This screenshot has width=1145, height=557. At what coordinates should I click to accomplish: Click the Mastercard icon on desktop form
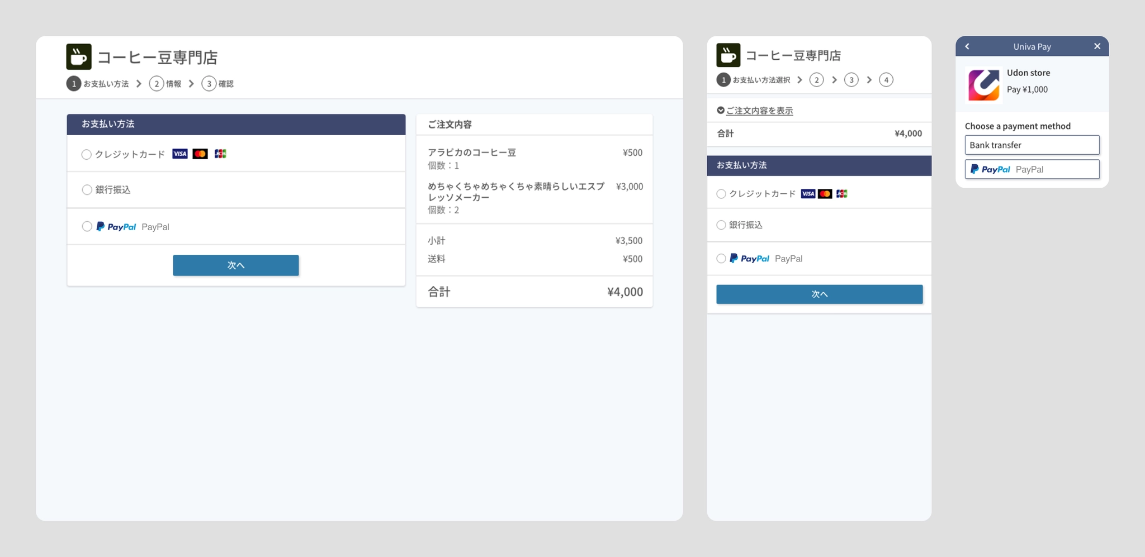click(x=200, y=154)
